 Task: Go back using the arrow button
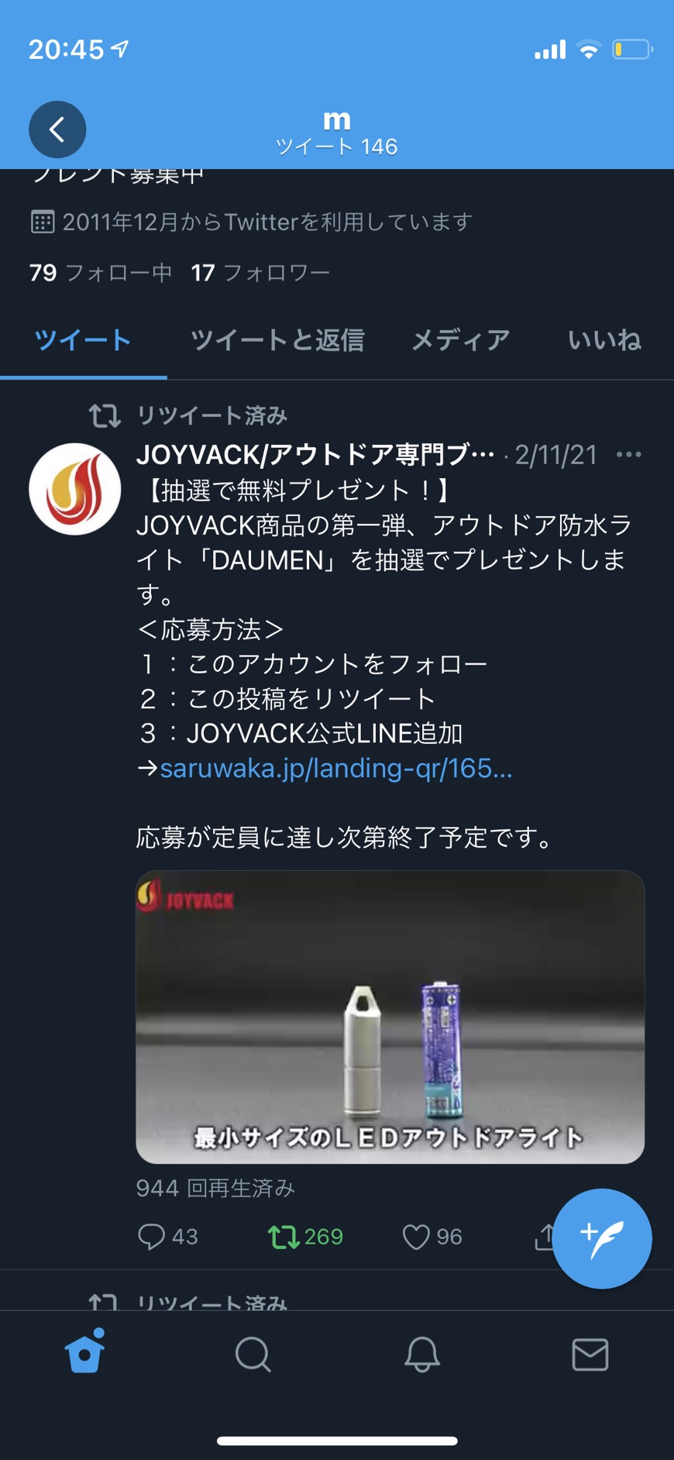(x=57, y=129)
